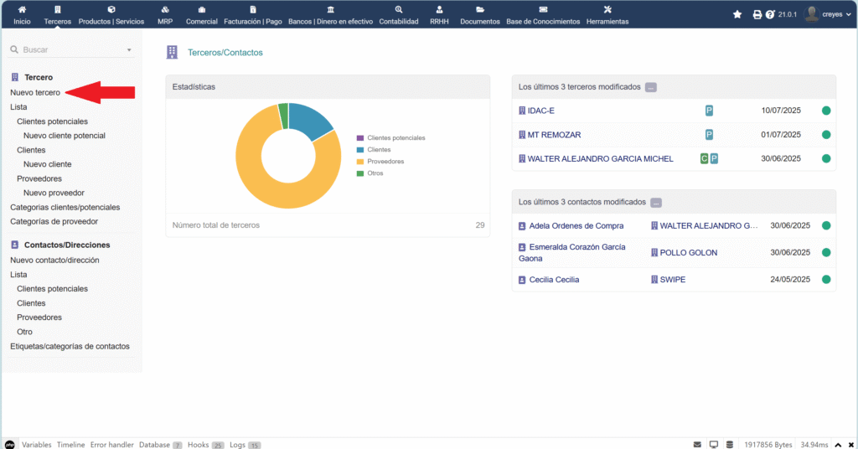Viewport: 858px width, 449px height.
Task: Toggle Clientes potenciales legend entry
Action: tap(395, 137)
